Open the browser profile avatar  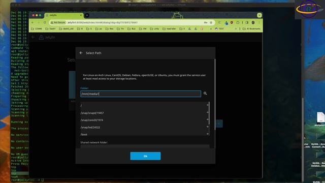point(253,22)
